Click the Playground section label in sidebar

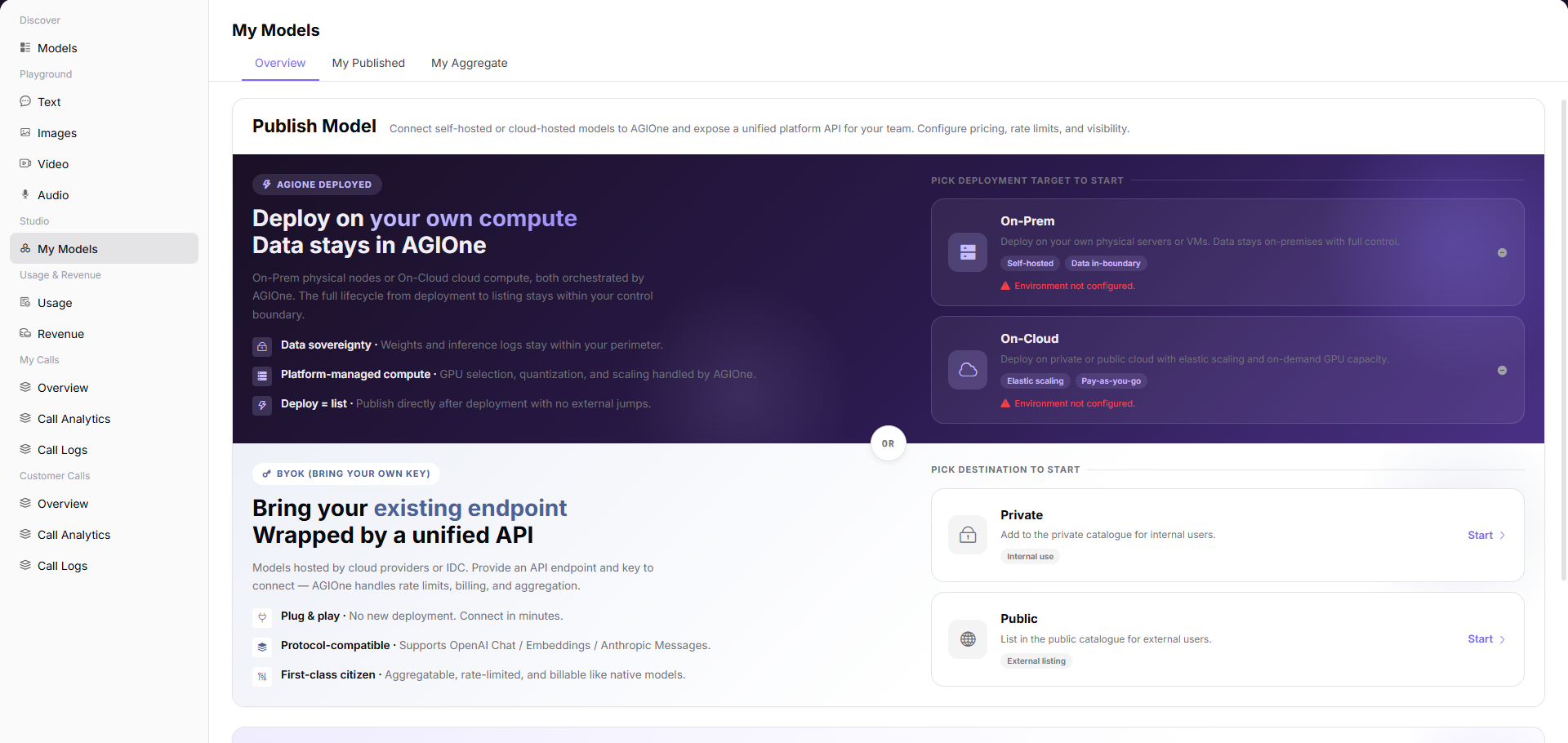tap(46, 74)
